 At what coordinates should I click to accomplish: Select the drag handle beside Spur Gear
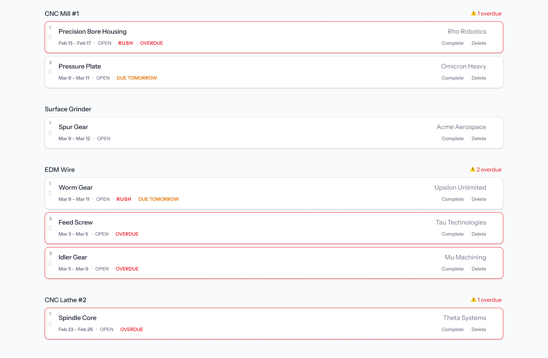click(x=50, y=133)
